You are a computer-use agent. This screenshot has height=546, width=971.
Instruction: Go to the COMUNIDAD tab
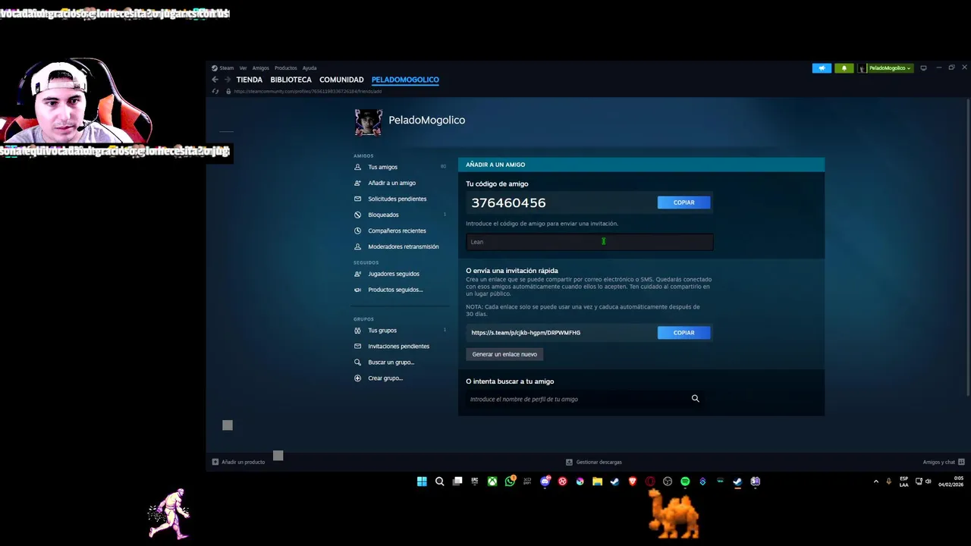[341, 80]
